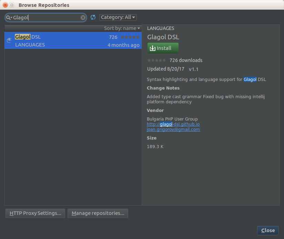Open the Category: All dropdown
284x239 pixels.
point(118,17)
